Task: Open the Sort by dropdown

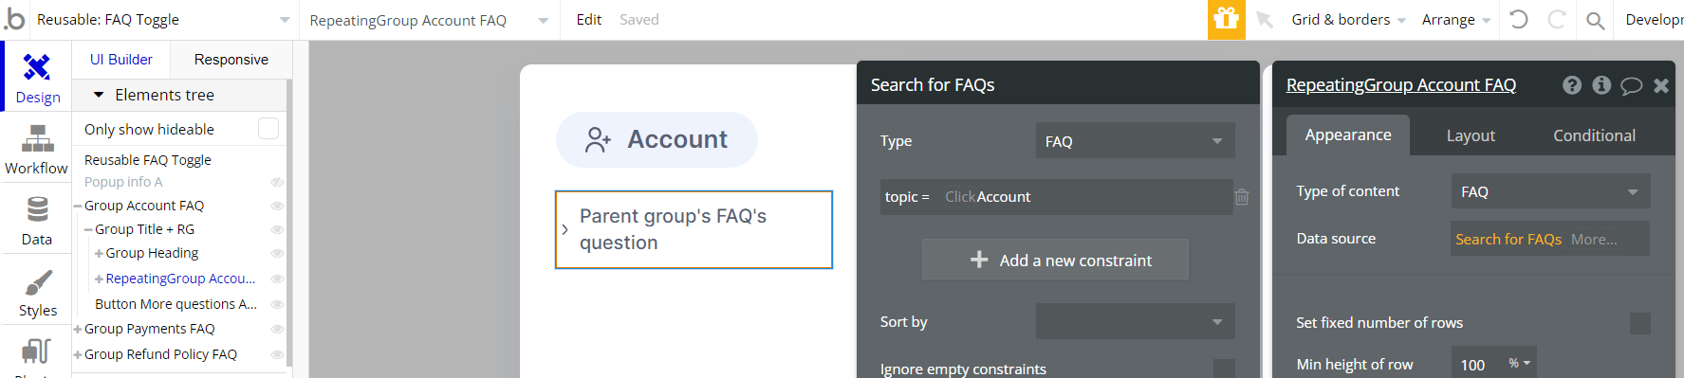Action: coord(1135,321)
